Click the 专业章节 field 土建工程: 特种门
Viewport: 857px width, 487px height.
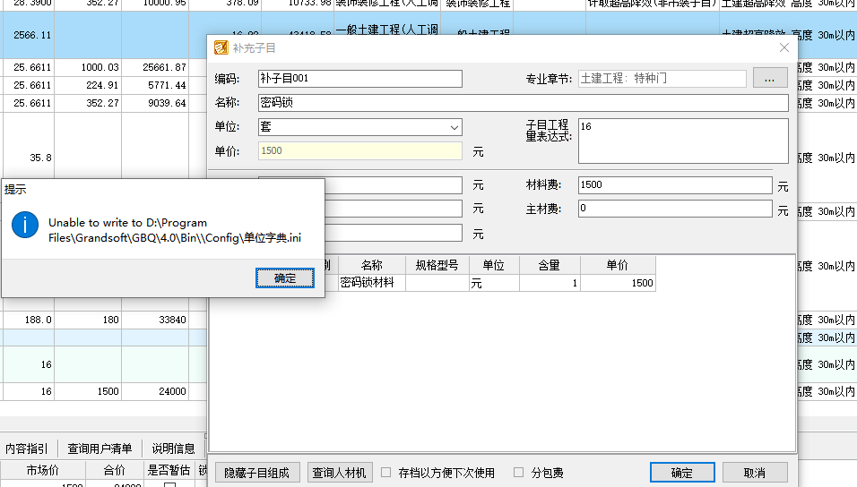[662, 79]
